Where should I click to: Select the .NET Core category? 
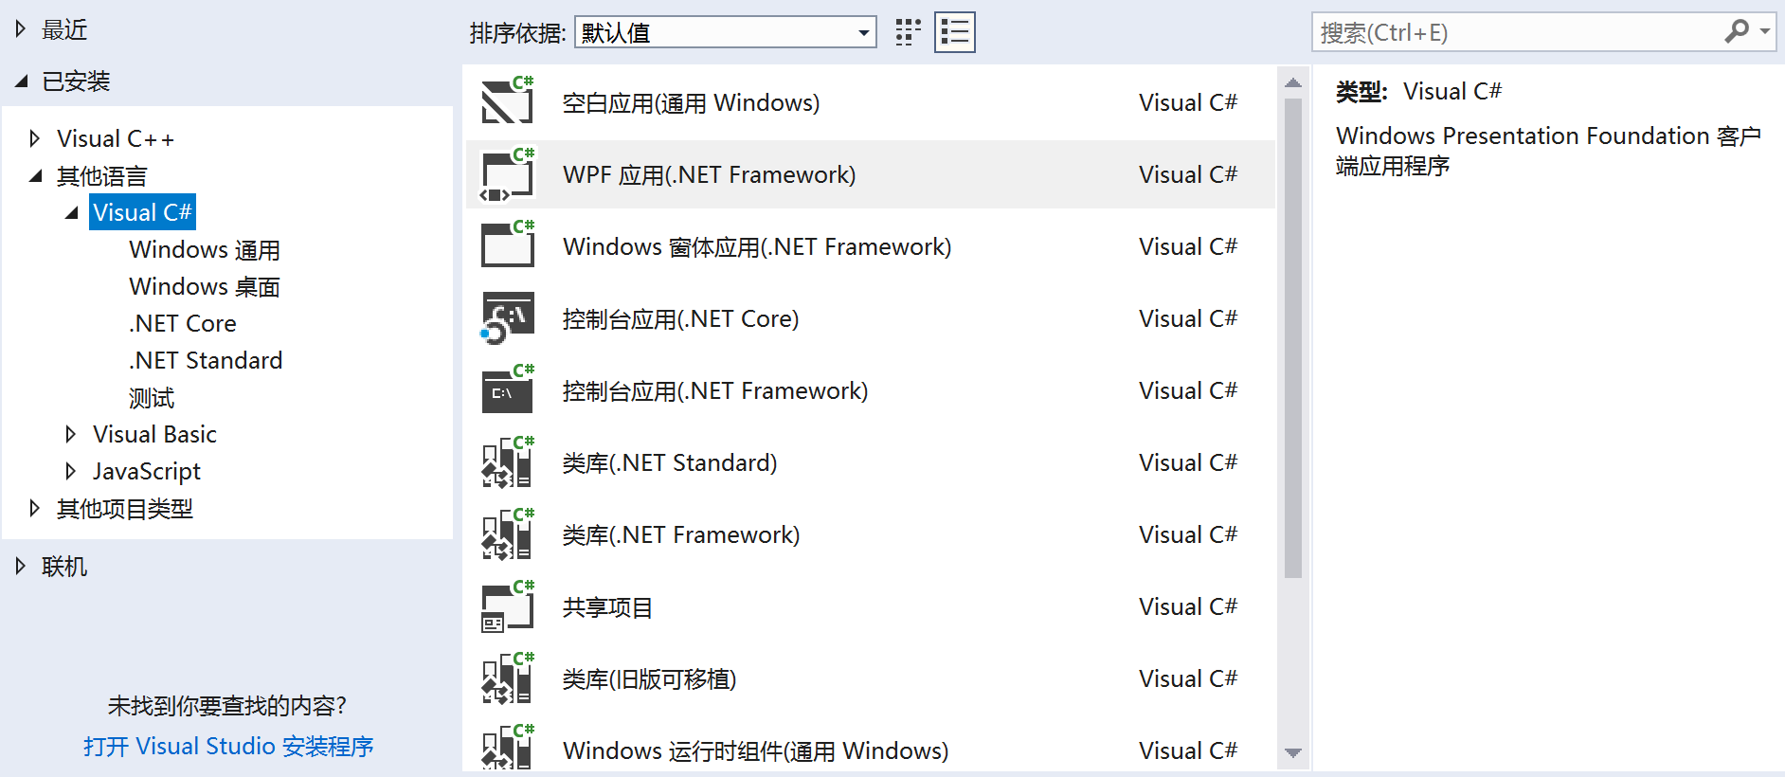click(x=182, y=323)
